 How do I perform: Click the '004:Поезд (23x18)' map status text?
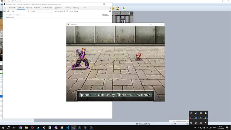[x=143, y=124]
